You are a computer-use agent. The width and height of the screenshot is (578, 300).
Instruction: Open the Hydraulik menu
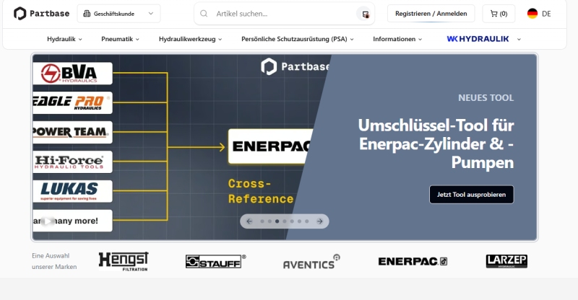(x=64, y=39)
